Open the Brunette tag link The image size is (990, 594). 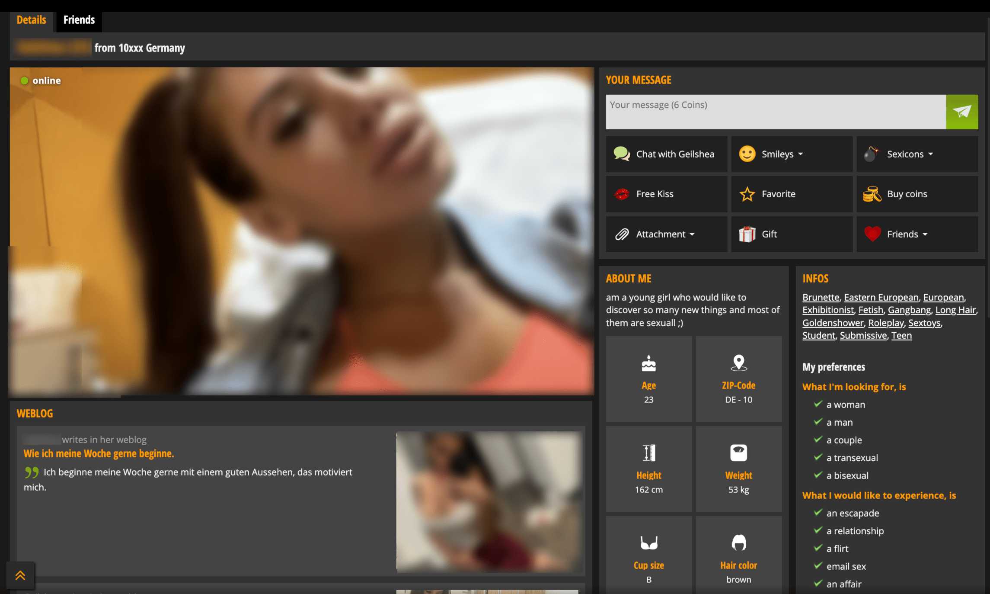coord(821,297)
